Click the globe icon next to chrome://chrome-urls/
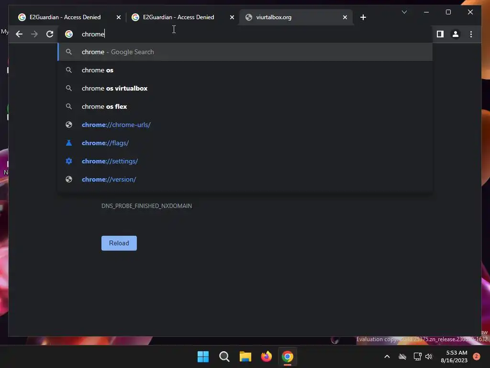This screenshot has height=368, width=490. (69, 125)
